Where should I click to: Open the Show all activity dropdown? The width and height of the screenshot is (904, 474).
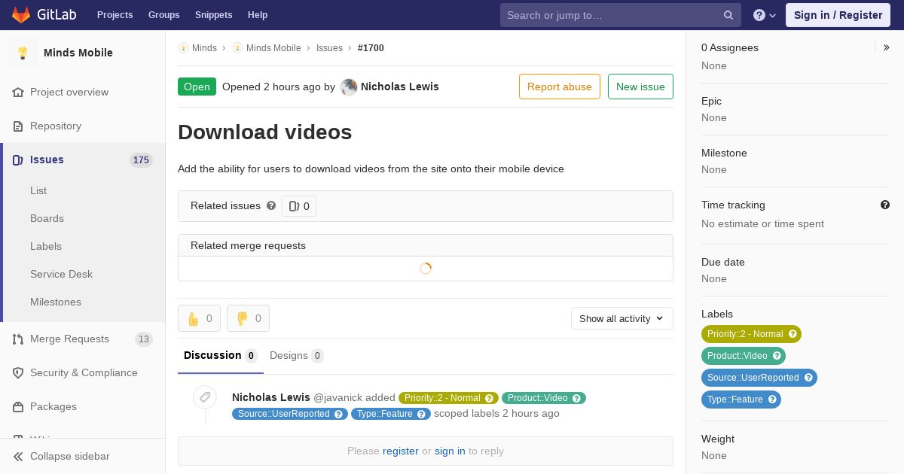click(x=622, y=318)
